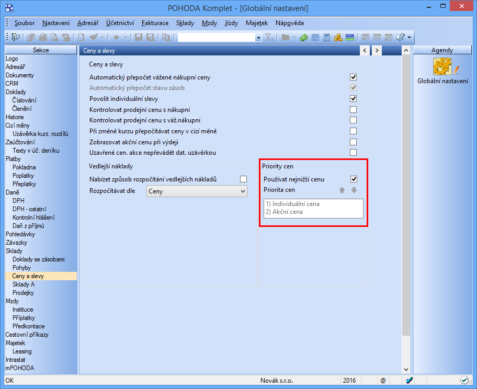This screenshot has height=389, width=477.
Task: Click the grey folder toolbar icon
Action: pos(286,37)
